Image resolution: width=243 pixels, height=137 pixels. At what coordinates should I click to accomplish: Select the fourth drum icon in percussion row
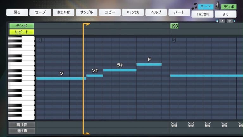click(224, 125)
